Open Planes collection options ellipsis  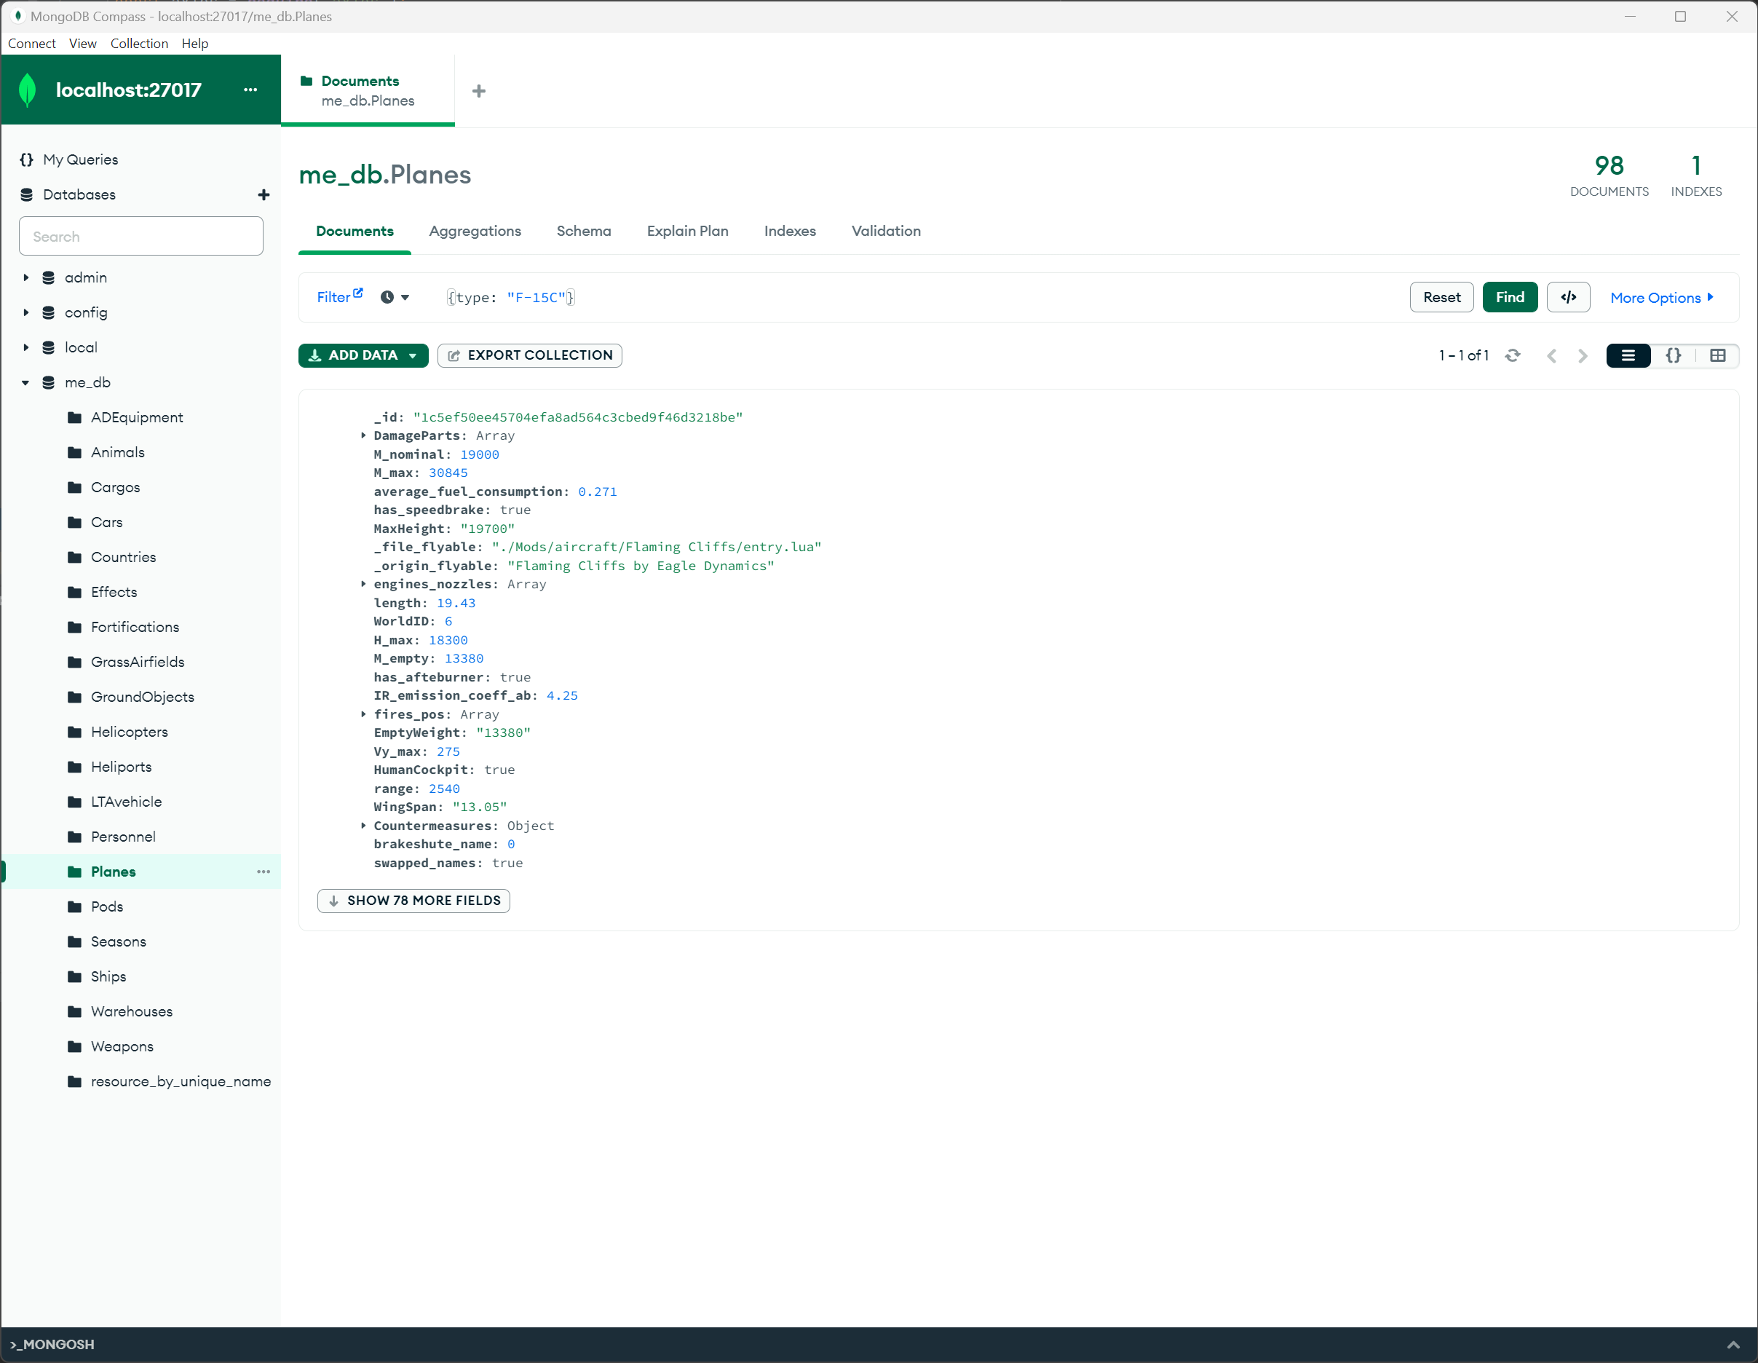point(264,871)
